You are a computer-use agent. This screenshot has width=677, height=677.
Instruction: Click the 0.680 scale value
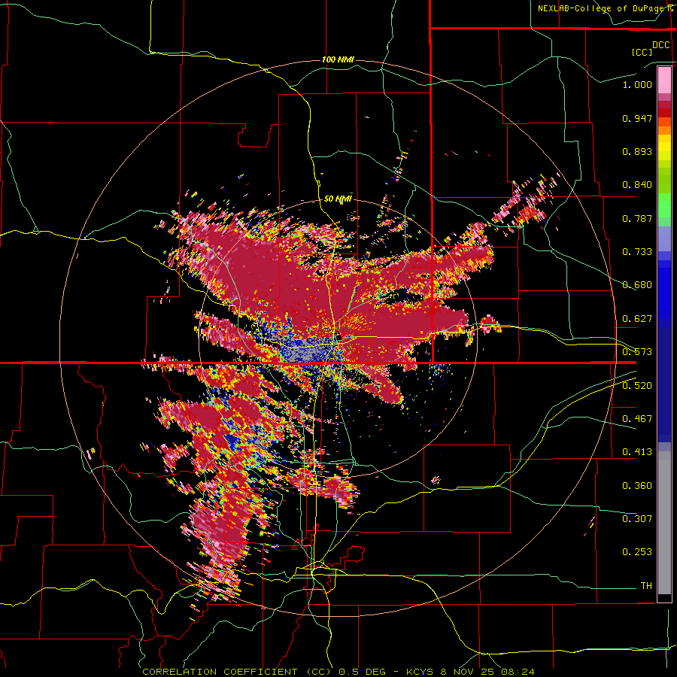(637, 285)
